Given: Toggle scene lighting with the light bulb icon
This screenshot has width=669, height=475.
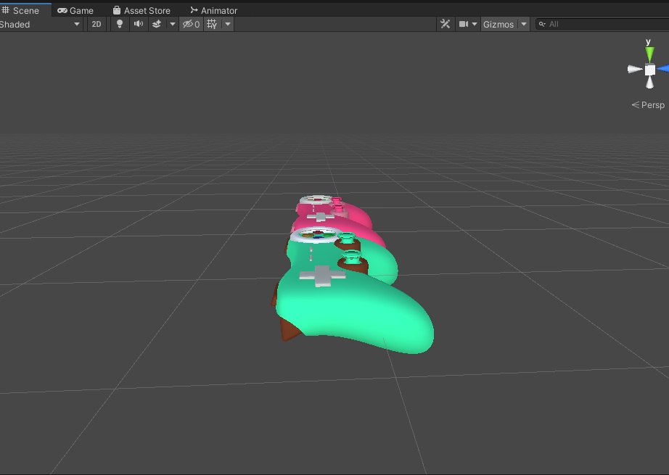Looking at the screenshot, I should click(x=118, y=24).
